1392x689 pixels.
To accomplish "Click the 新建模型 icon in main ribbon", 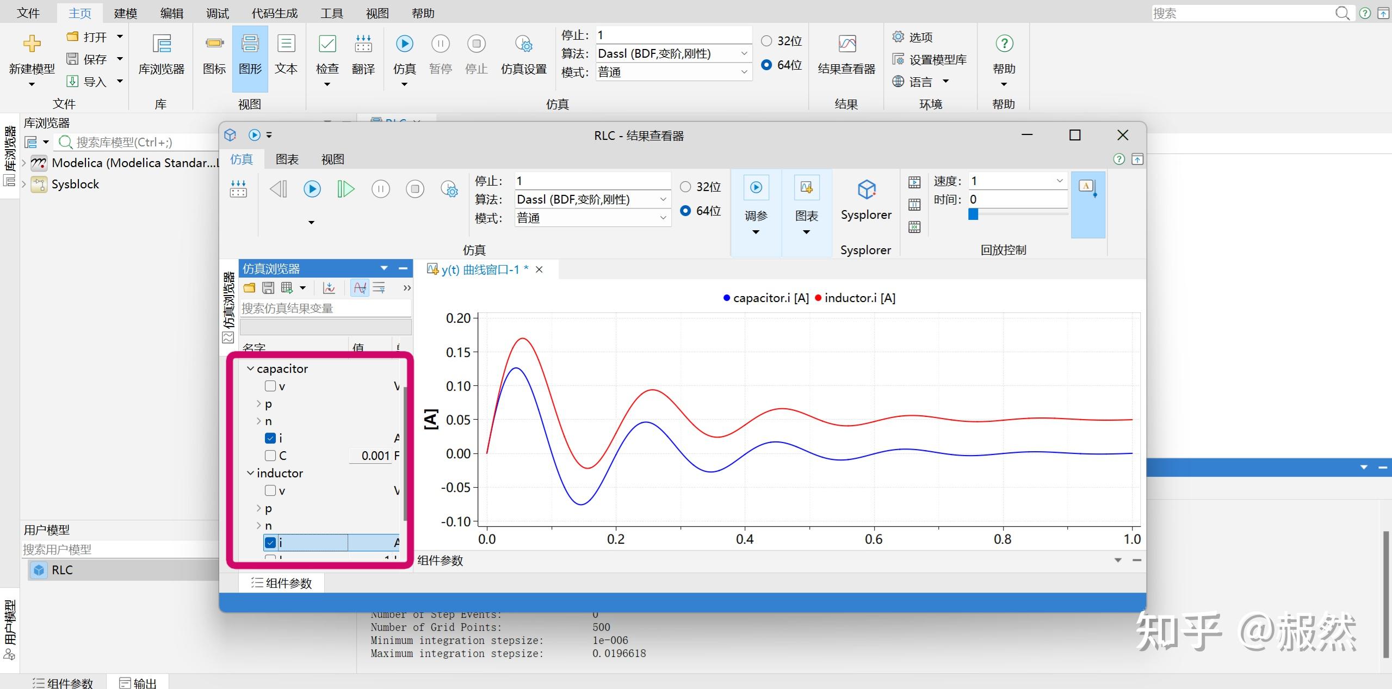I will (x=32, y=44).
